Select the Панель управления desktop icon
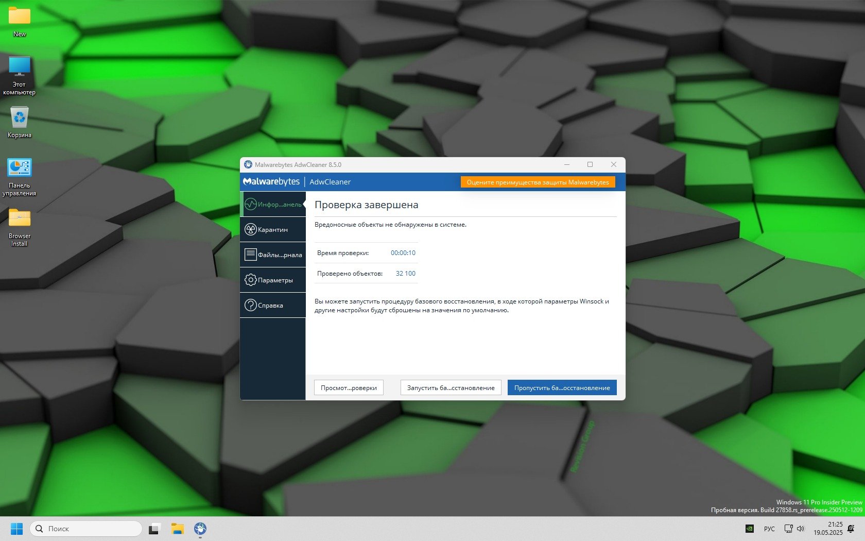The height and width of the screenshot is (541, 865). pos(20,177)
